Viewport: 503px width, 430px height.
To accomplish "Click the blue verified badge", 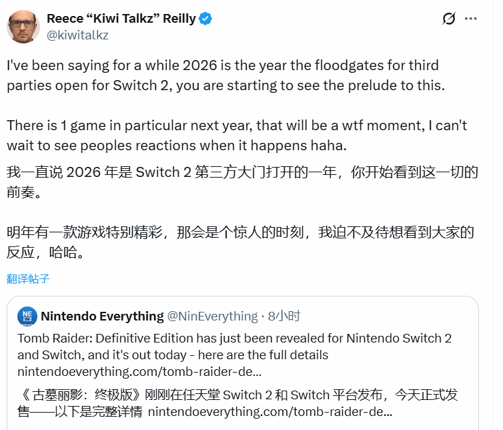I will click(205, 19).
